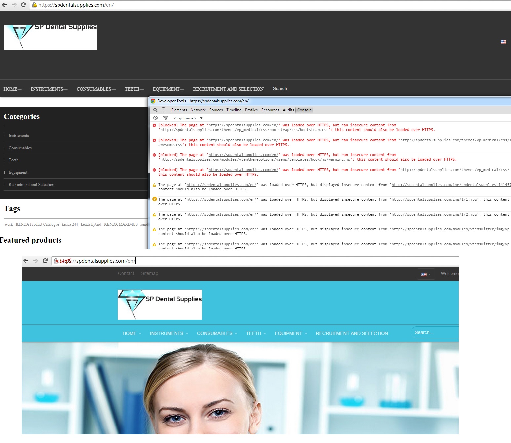This screenshot has height=443, width=511.
Task: Click the SP Dental Supplies diamond logo on the blue page
Action: (160, 304)
